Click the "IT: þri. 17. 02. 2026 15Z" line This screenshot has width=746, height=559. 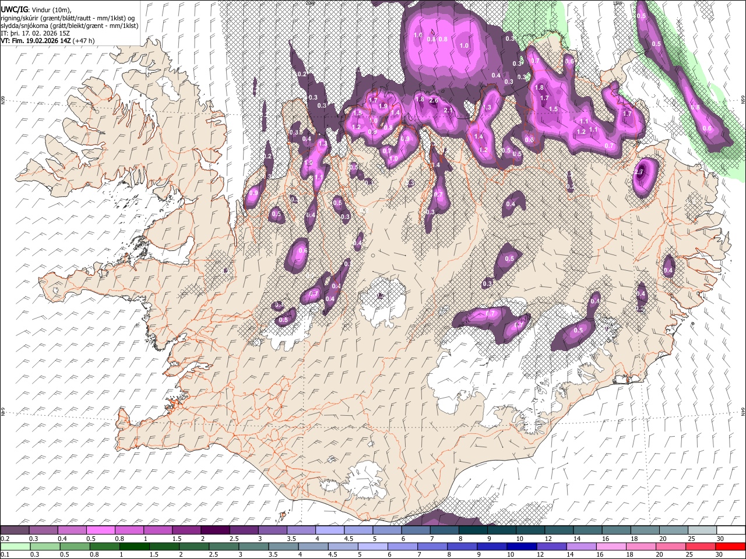[36, 33]
